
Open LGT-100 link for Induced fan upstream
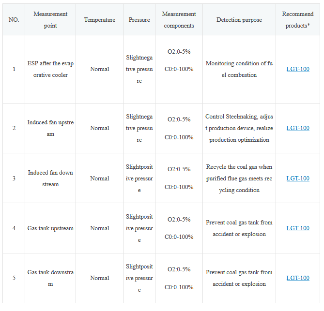(297, 128)
